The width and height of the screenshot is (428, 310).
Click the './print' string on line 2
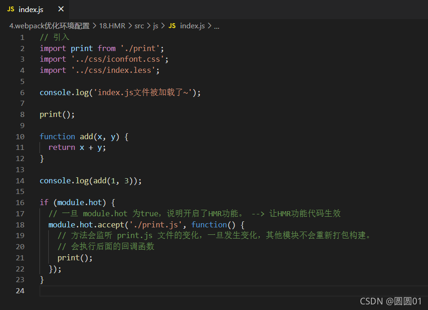point(140,49)
